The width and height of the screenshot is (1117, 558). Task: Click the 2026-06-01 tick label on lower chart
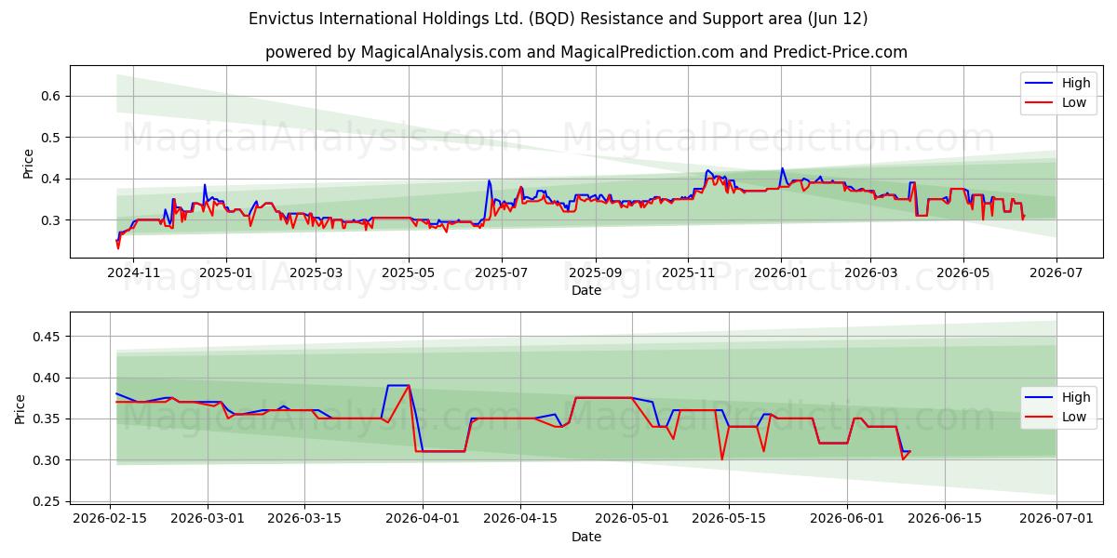(847, 520)
